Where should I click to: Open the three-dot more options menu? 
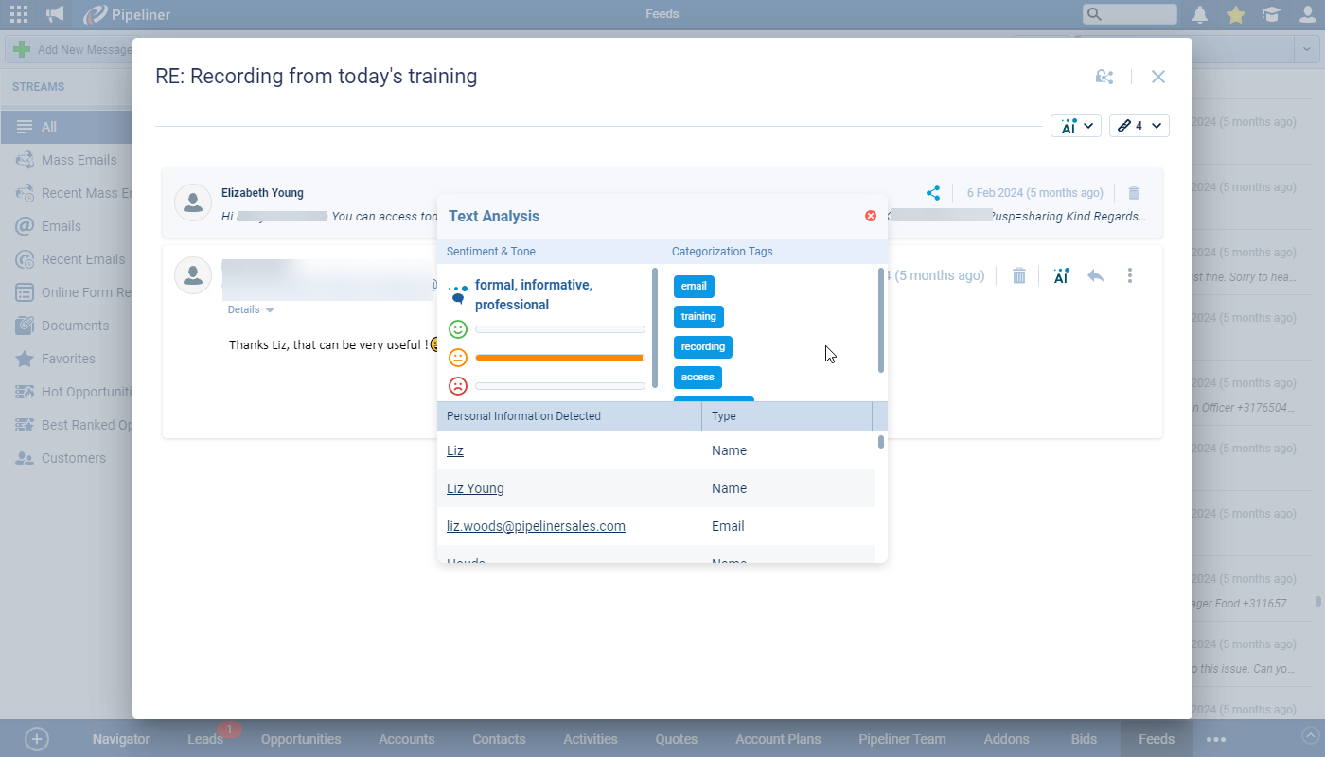pos(1130,275)
